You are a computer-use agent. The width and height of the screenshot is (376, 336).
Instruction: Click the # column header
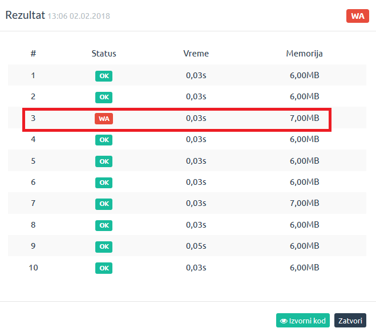click(33, 54)
